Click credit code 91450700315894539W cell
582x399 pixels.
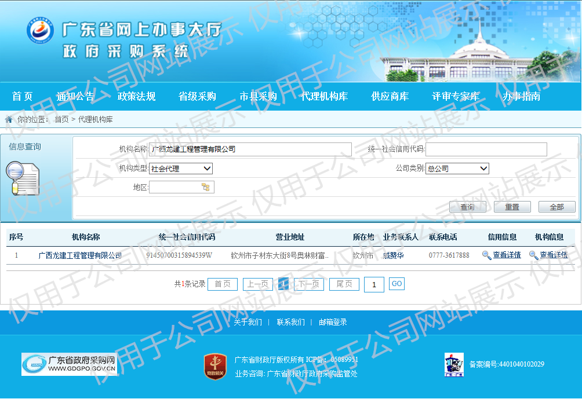(179, 255)
